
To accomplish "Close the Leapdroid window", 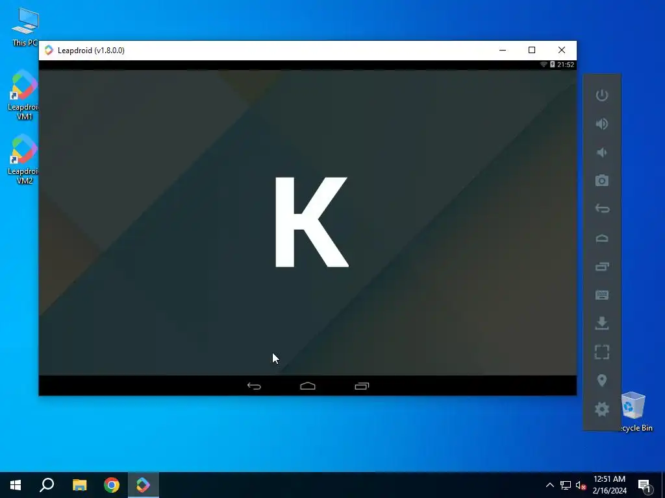I will tap(562, 50).
